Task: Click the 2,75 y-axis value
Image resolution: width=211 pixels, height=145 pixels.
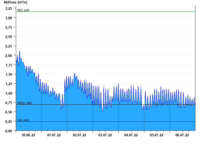Action: point(9,27)
